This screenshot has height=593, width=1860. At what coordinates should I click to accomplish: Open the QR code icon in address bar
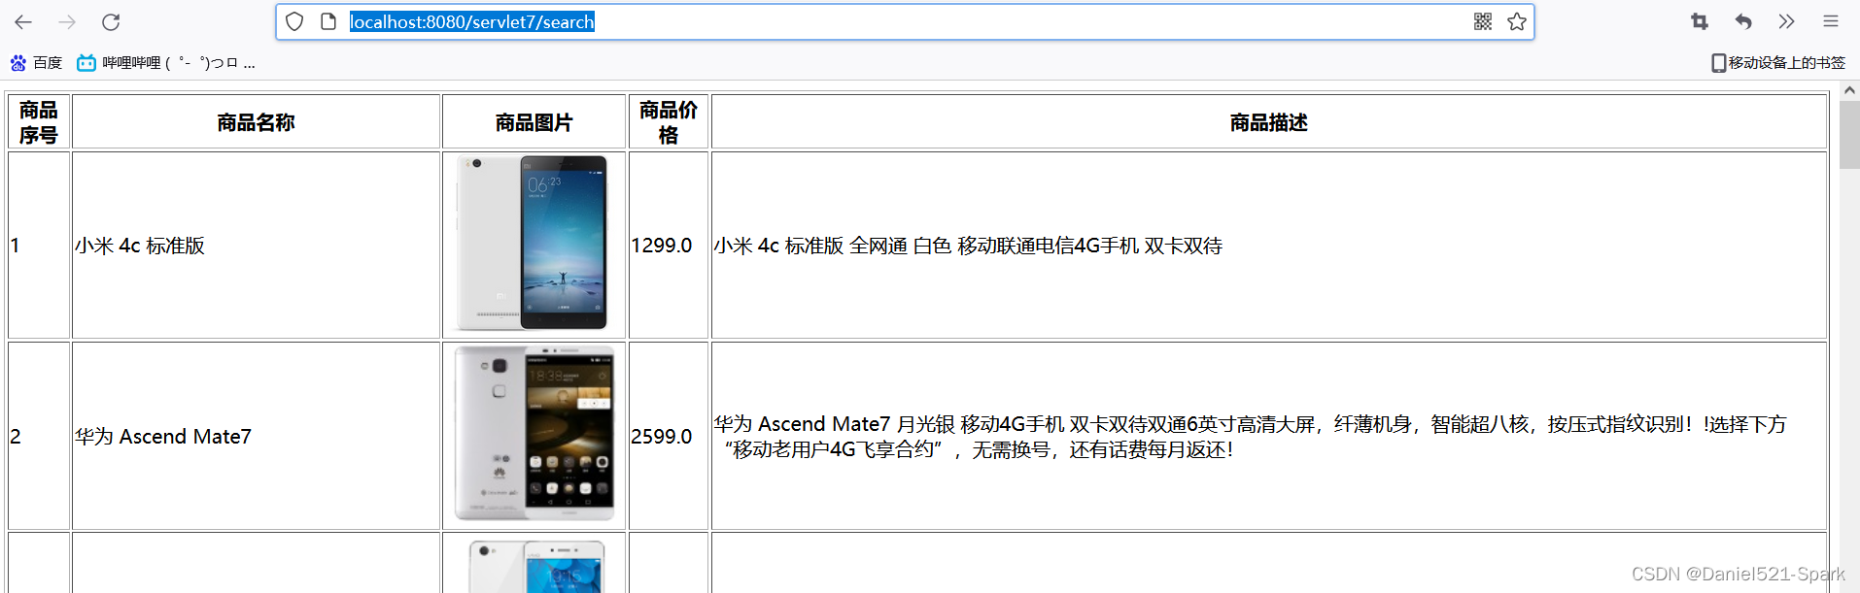pos(1483,21)
